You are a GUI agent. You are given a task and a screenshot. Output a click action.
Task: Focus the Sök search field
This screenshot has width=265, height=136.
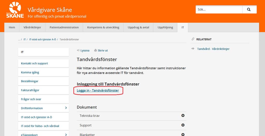(219, 10)
